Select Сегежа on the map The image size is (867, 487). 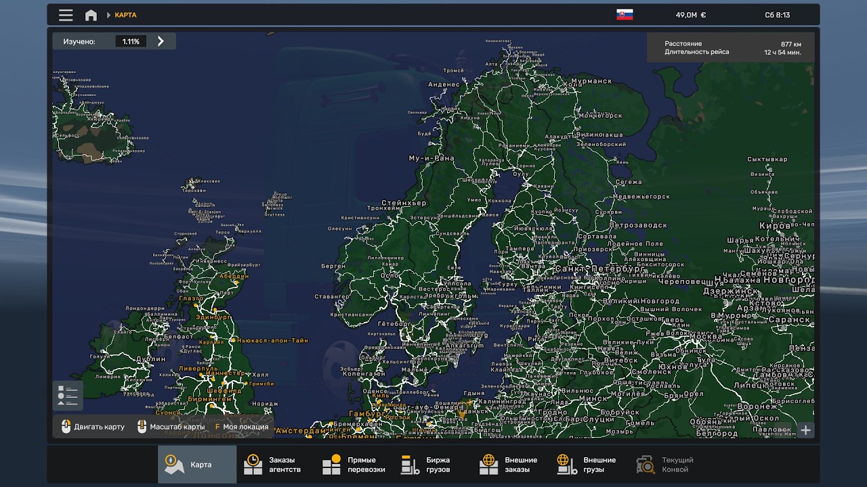click(629, 182)
